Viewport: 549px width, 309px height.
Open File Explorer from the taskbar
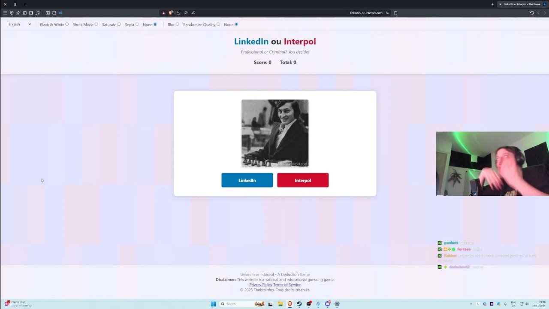tap(280, 304)
